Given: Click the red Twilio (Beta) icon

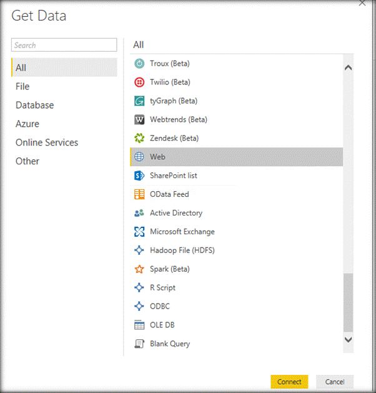Looking at the screenshot, I should [139, 82].
